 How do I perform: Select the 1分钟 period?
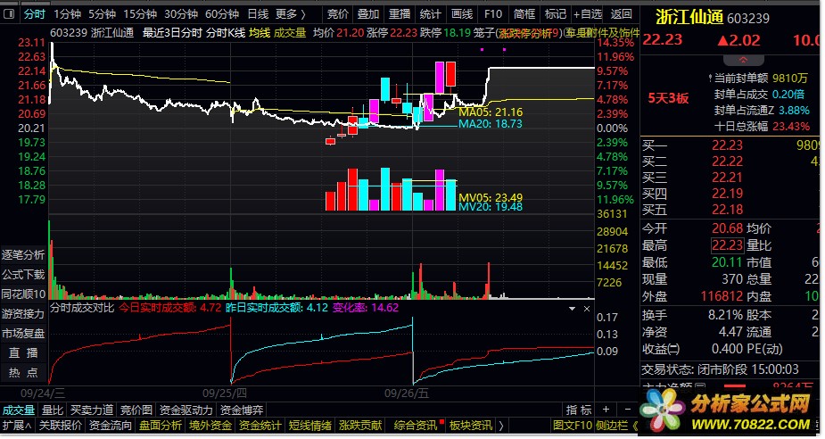coord(68,14)
